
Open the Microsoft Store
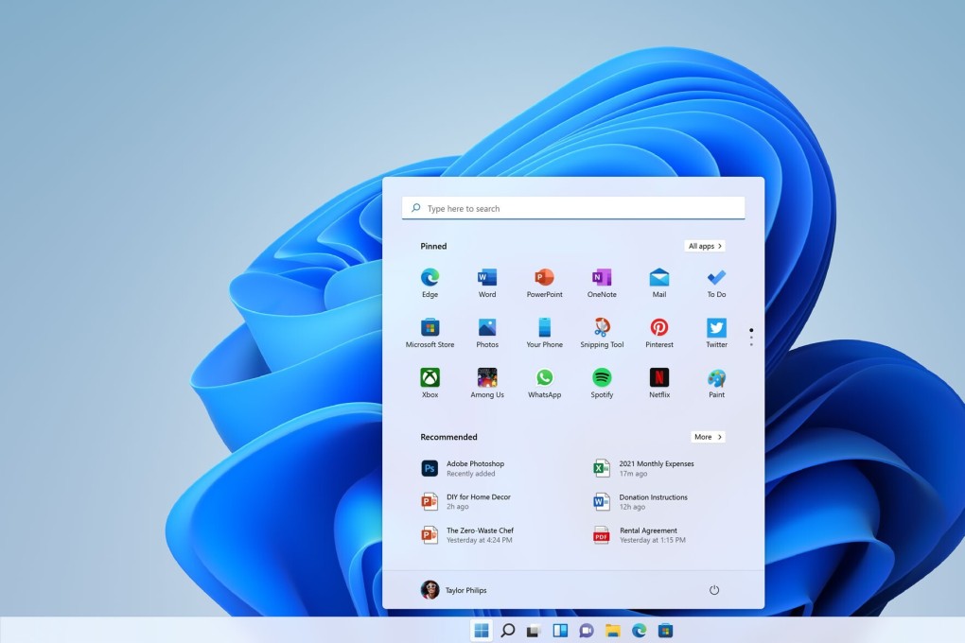(430, 325)
